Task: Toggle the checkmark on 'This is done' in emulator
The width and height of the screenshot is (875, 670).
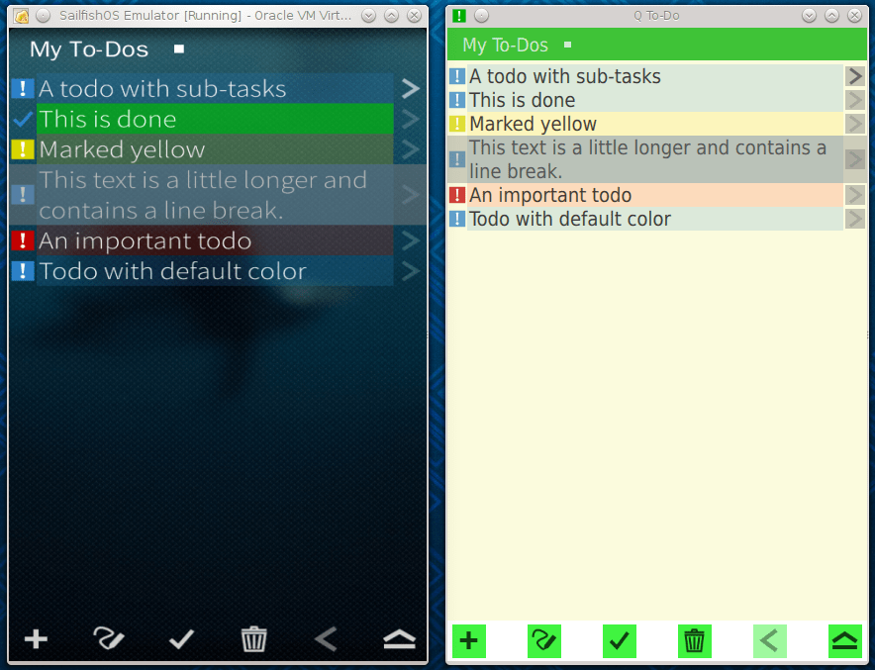Action: point(23,119)
